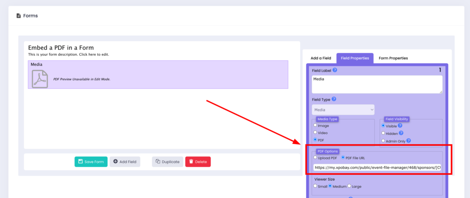Set viewer size to Large

pos(350,186)
